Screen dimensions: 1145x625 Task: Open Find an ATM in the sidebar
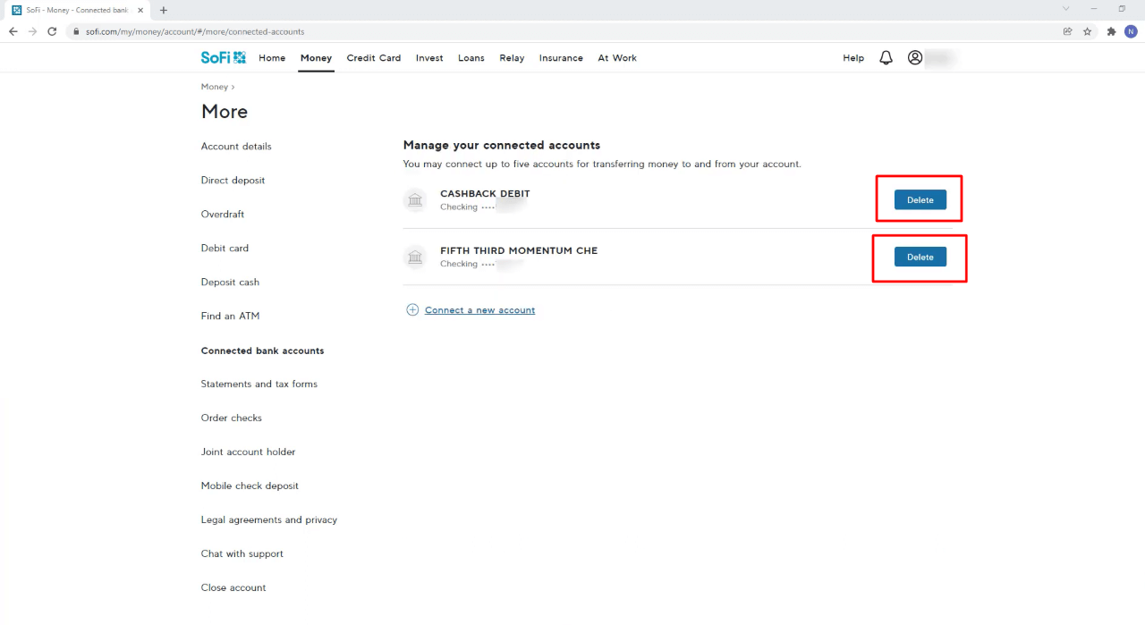[x=230, y=317]
